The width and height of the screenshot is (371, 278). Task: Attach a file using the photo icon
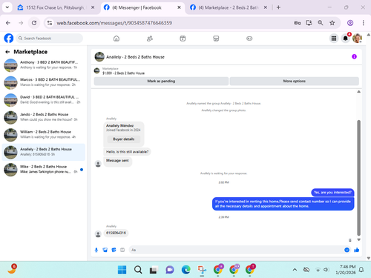[105, 250]
